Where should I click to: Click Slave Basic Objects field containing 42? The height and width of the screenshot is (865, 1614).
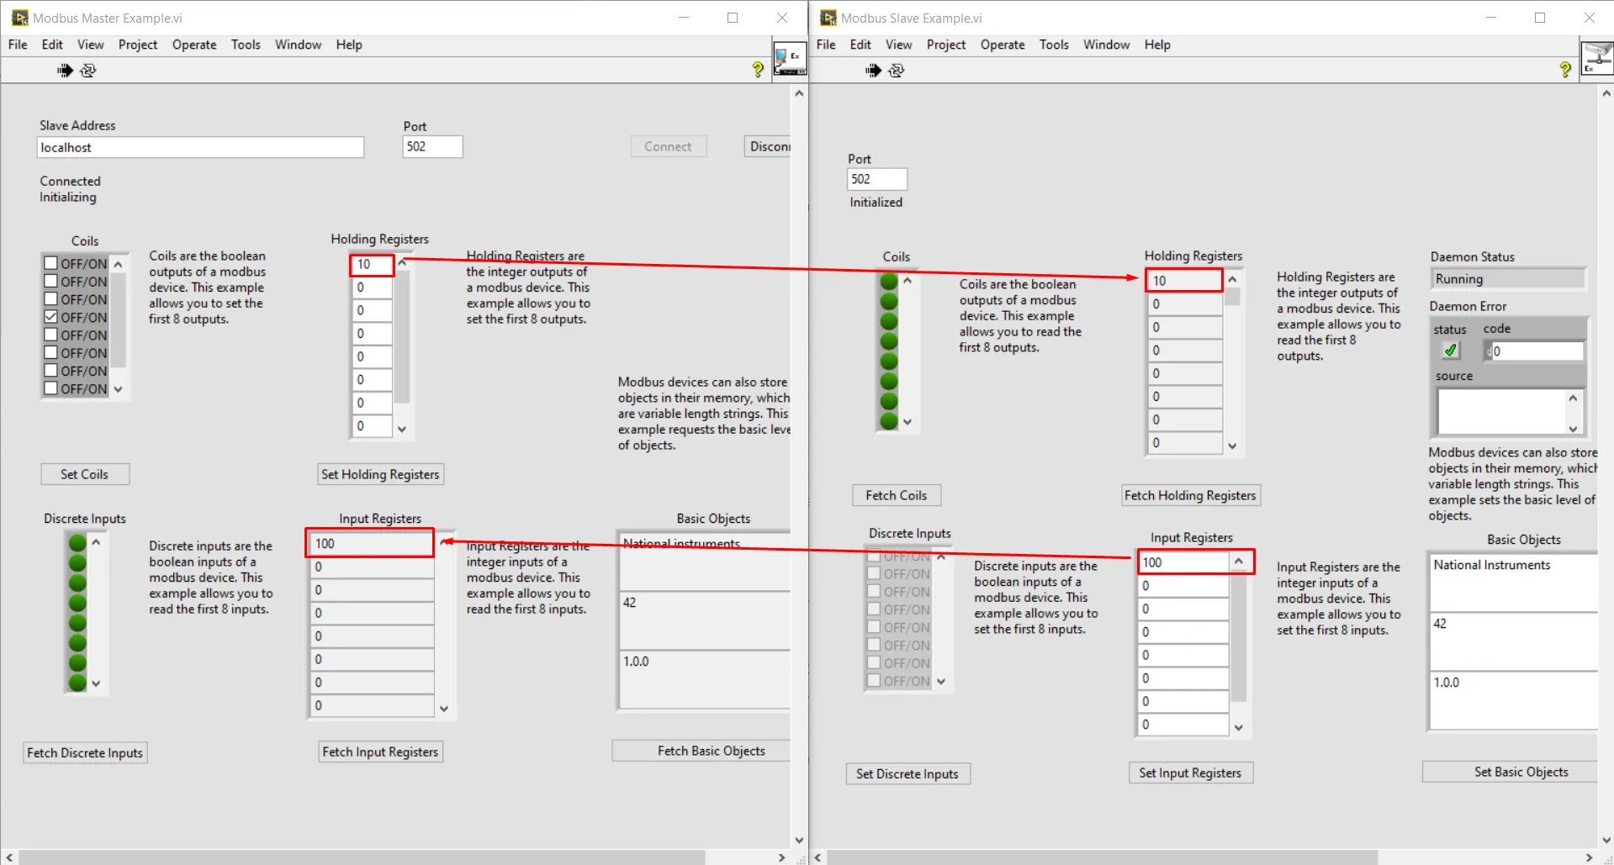pyautogui.click(x=1513, y=641)
